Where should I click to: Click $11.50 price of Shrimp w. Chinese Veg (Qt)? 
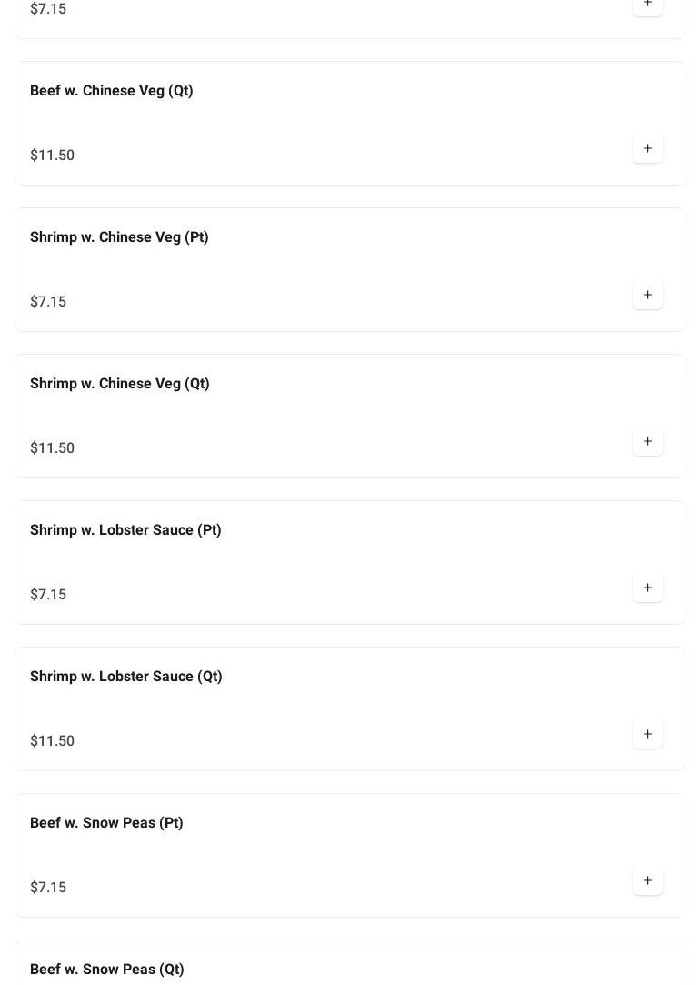[x=53, y=448]
